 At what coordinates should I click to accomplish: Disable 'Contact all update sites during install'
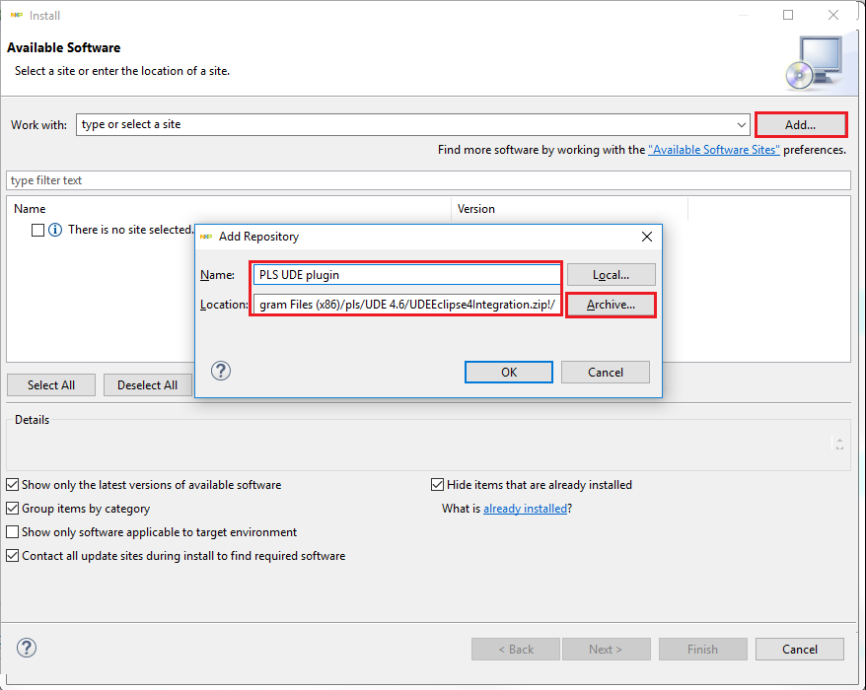click(12, 556)
